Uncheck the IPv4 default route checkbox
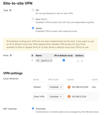The width and height of the screenshot is (105, 115). click(x=64, y=60)
